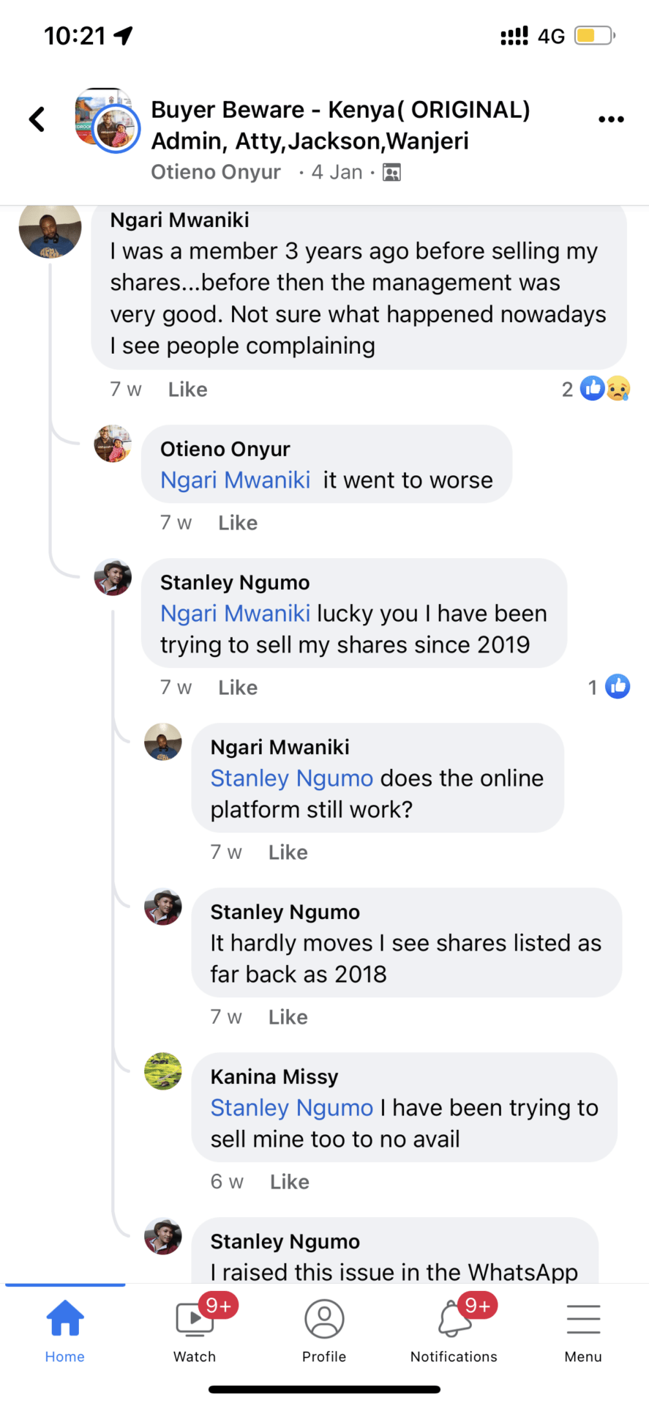Open the hamburger Menu tab
Screen dimensions: 649x1406
click(583, 1331)
